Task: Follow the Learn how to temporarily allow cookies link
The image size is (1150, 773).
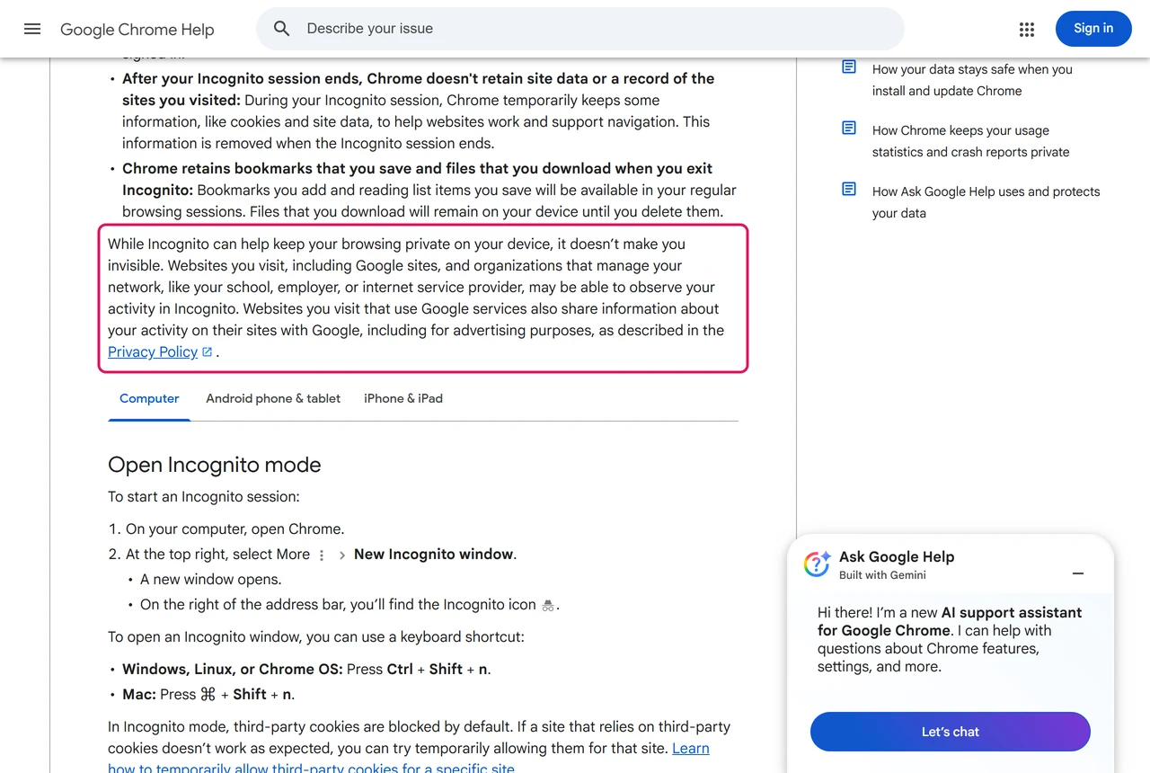Action: tap(409, 759)
